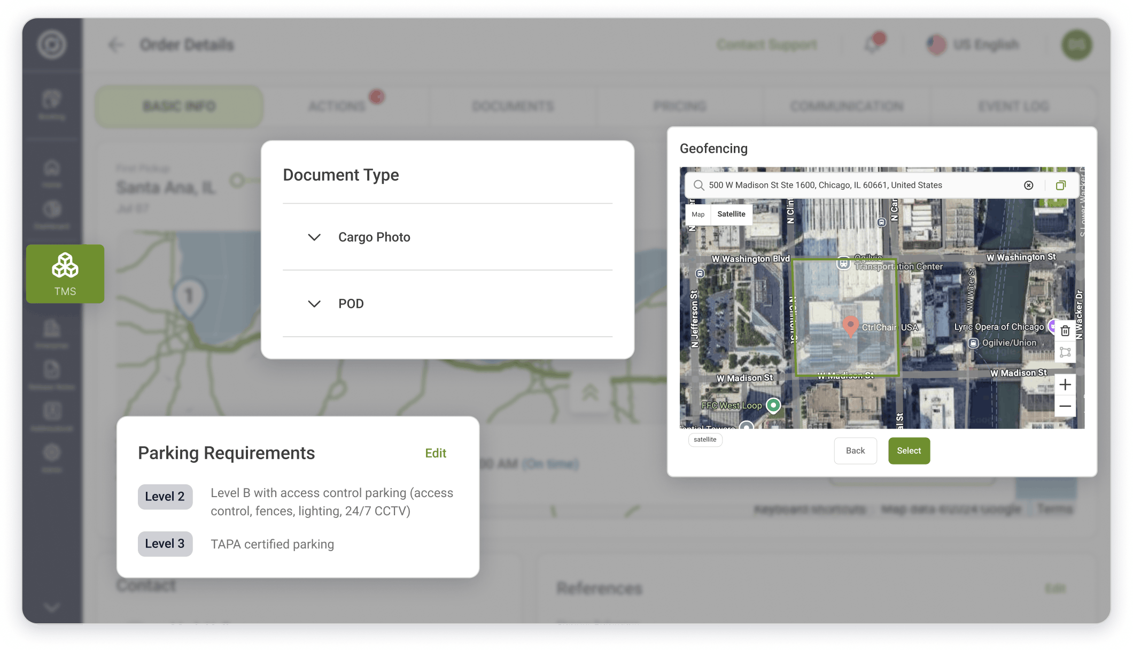The width and height of the screenshot is (1133, 650).
Task: Click the Ogilvie Transportation Center transit icon
Action: [x=843, y=263]
